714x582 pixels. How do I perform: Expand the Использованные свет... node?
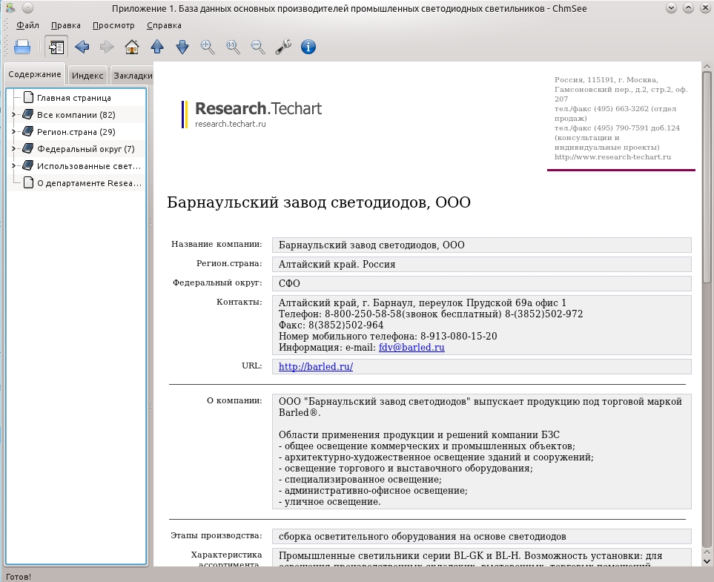[13, 166]
